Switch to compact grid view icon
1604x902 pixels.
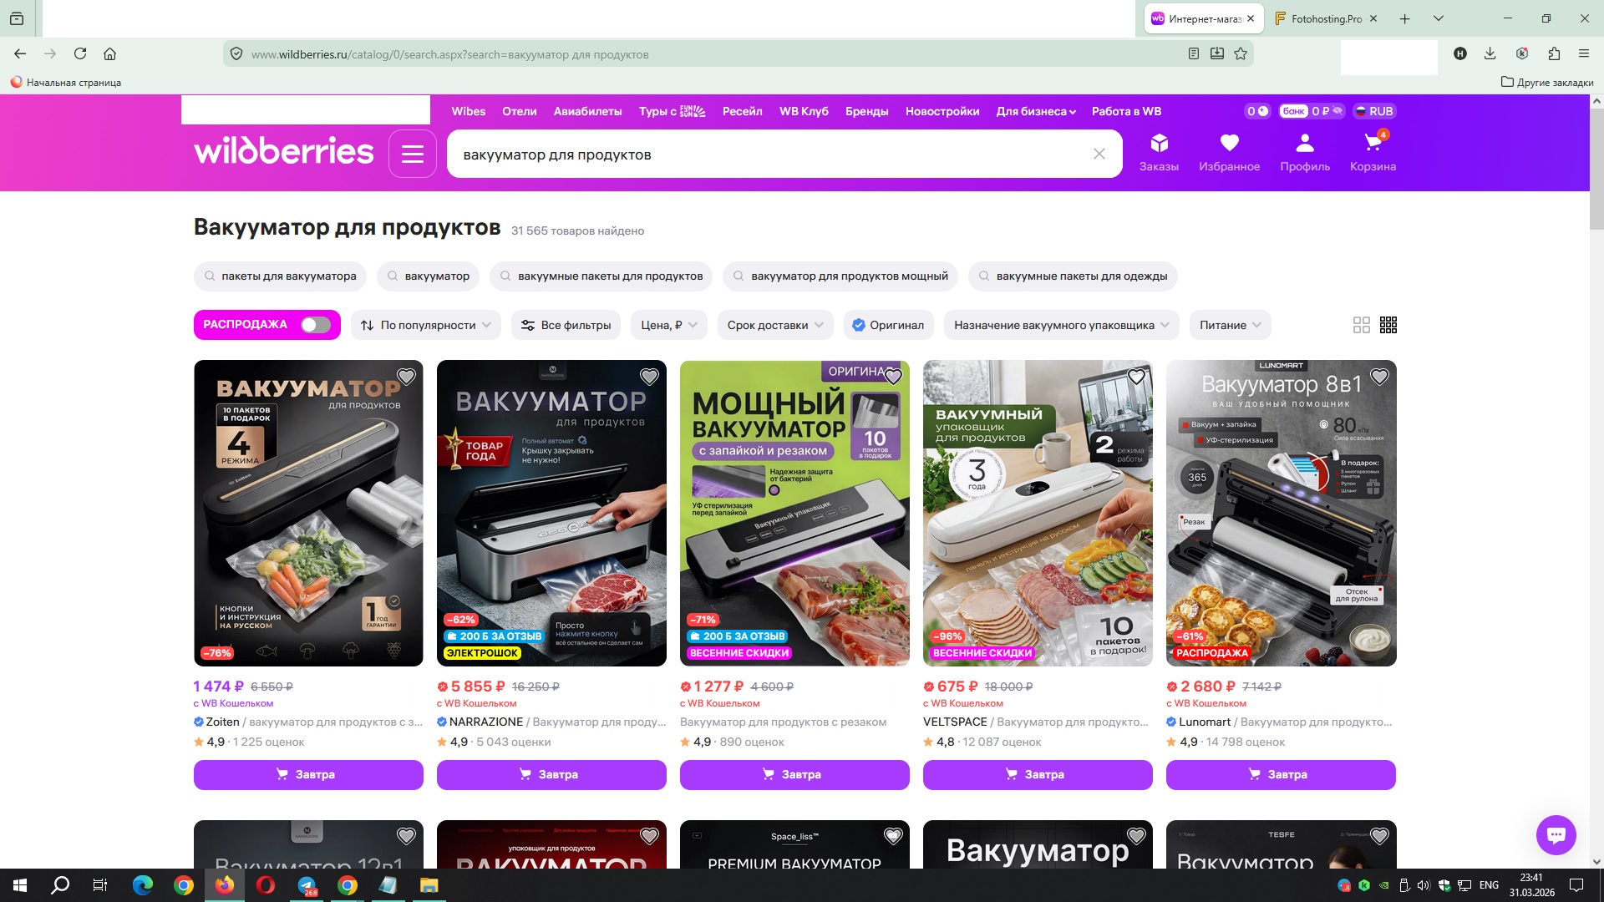1388,325
